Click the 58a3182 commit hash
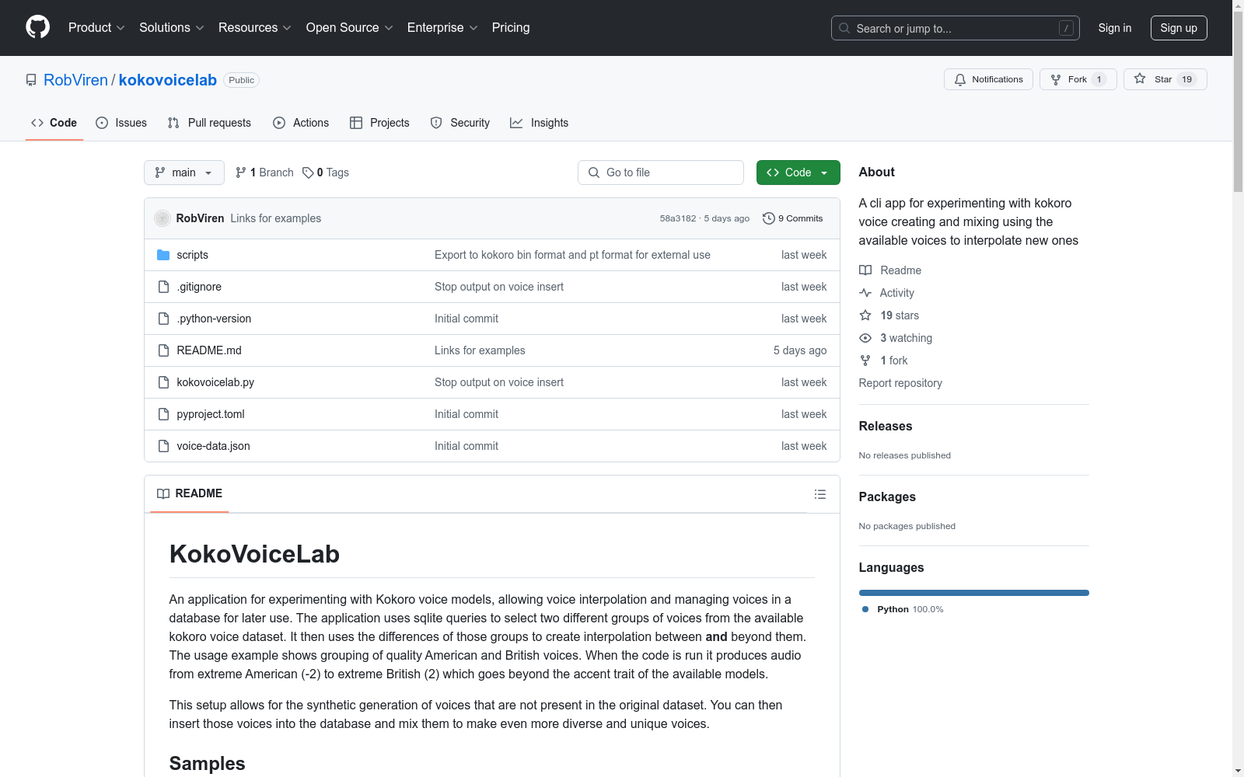Viewport: 1244px width, 777px height. 678,218
